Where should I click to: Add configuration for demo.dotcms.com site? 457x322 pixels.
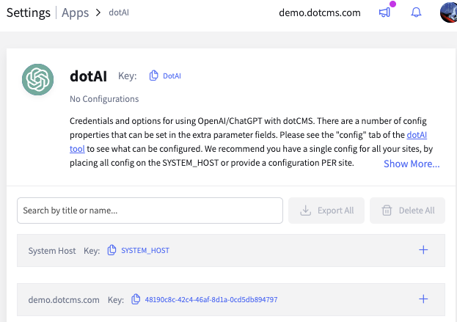(x=423, y=299)
